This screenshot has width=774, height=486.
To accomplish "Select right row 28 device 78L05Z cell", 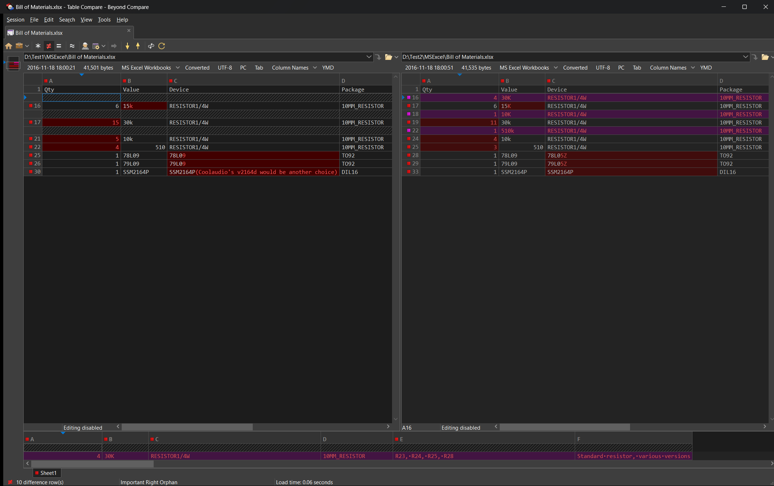I will click(631, 156).
